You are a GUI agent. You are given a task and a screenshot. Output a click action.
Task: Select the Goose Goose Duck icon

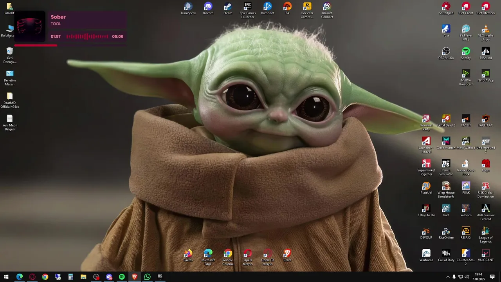click(466, 168)
